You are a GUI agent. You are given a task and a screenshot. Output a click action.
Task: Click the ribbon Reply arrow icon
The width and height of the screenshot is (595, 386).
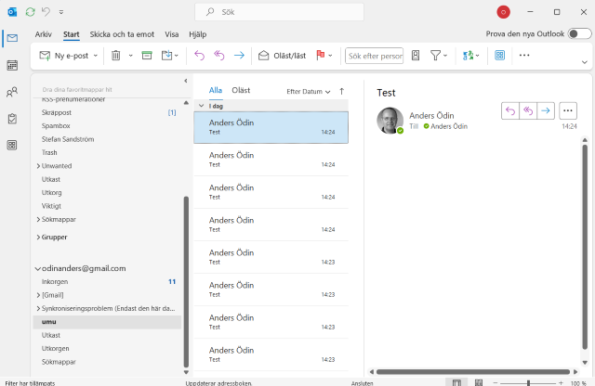199,56
